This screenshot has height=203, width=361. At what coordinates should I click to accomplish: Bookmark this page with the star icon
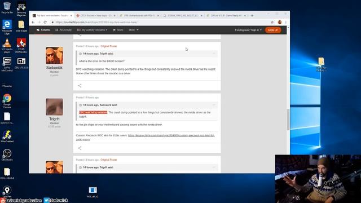tap(272, 22)
